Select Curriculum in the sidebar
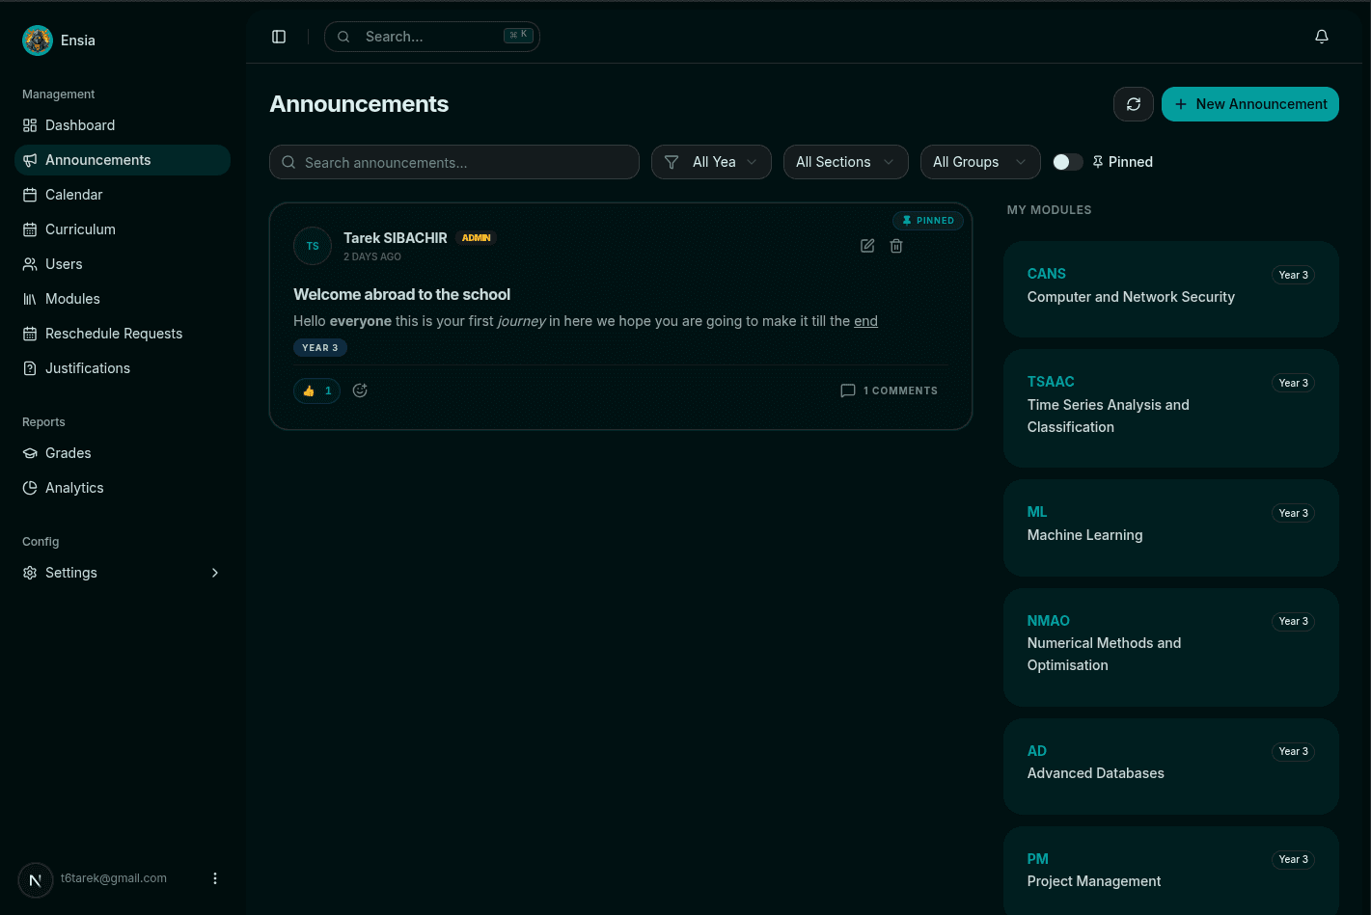1371x915 pixels. (x=80, y=229)
